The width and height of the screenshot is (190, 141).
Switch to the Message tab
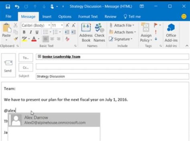coord(28,17)
